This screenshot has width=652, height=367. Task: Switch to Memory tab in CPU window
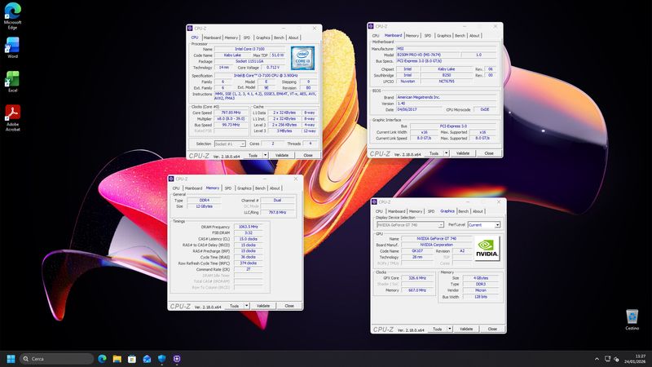click(x=231, y=38)
